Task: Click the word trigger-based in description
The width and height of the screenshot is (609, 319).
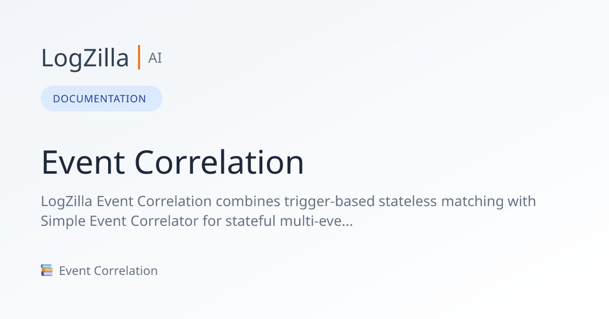Action: coord(325,202)
